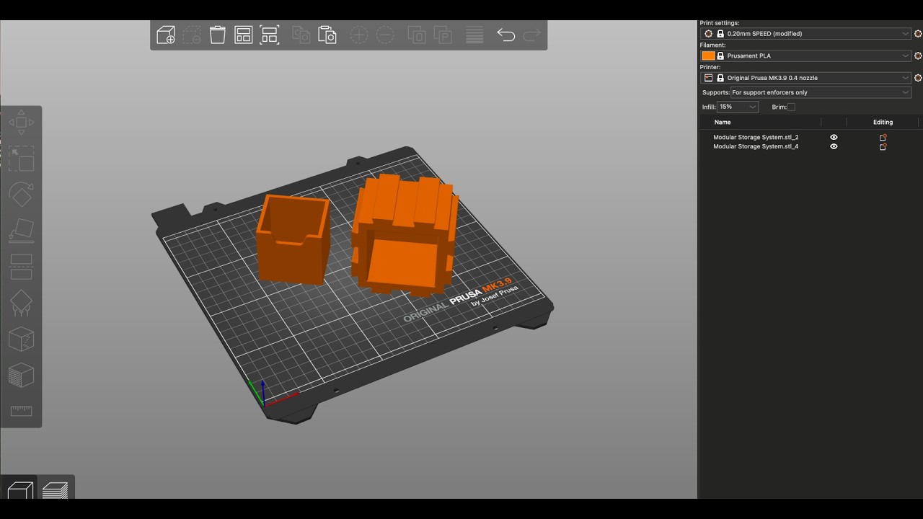
Task: Click the Remove instance minus icon
Action: click(x=385, y=35)
